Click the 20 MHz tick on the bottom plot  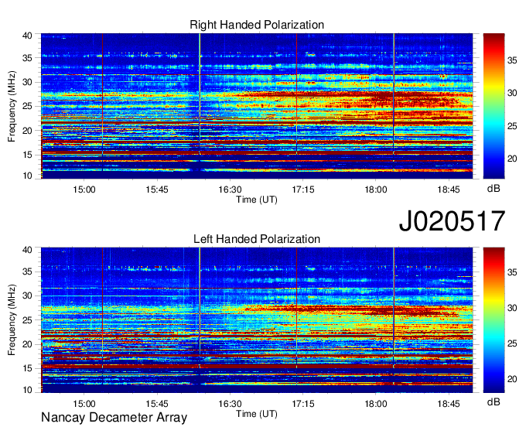27,344
